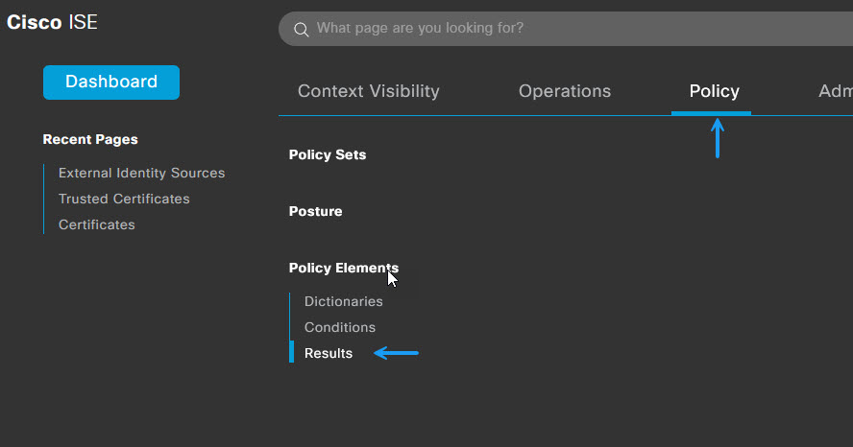Image resolution: width=853 pixels, height=447 pixels.
Task: Click blue arrow pointing at Results
Action: pos(396,353)
